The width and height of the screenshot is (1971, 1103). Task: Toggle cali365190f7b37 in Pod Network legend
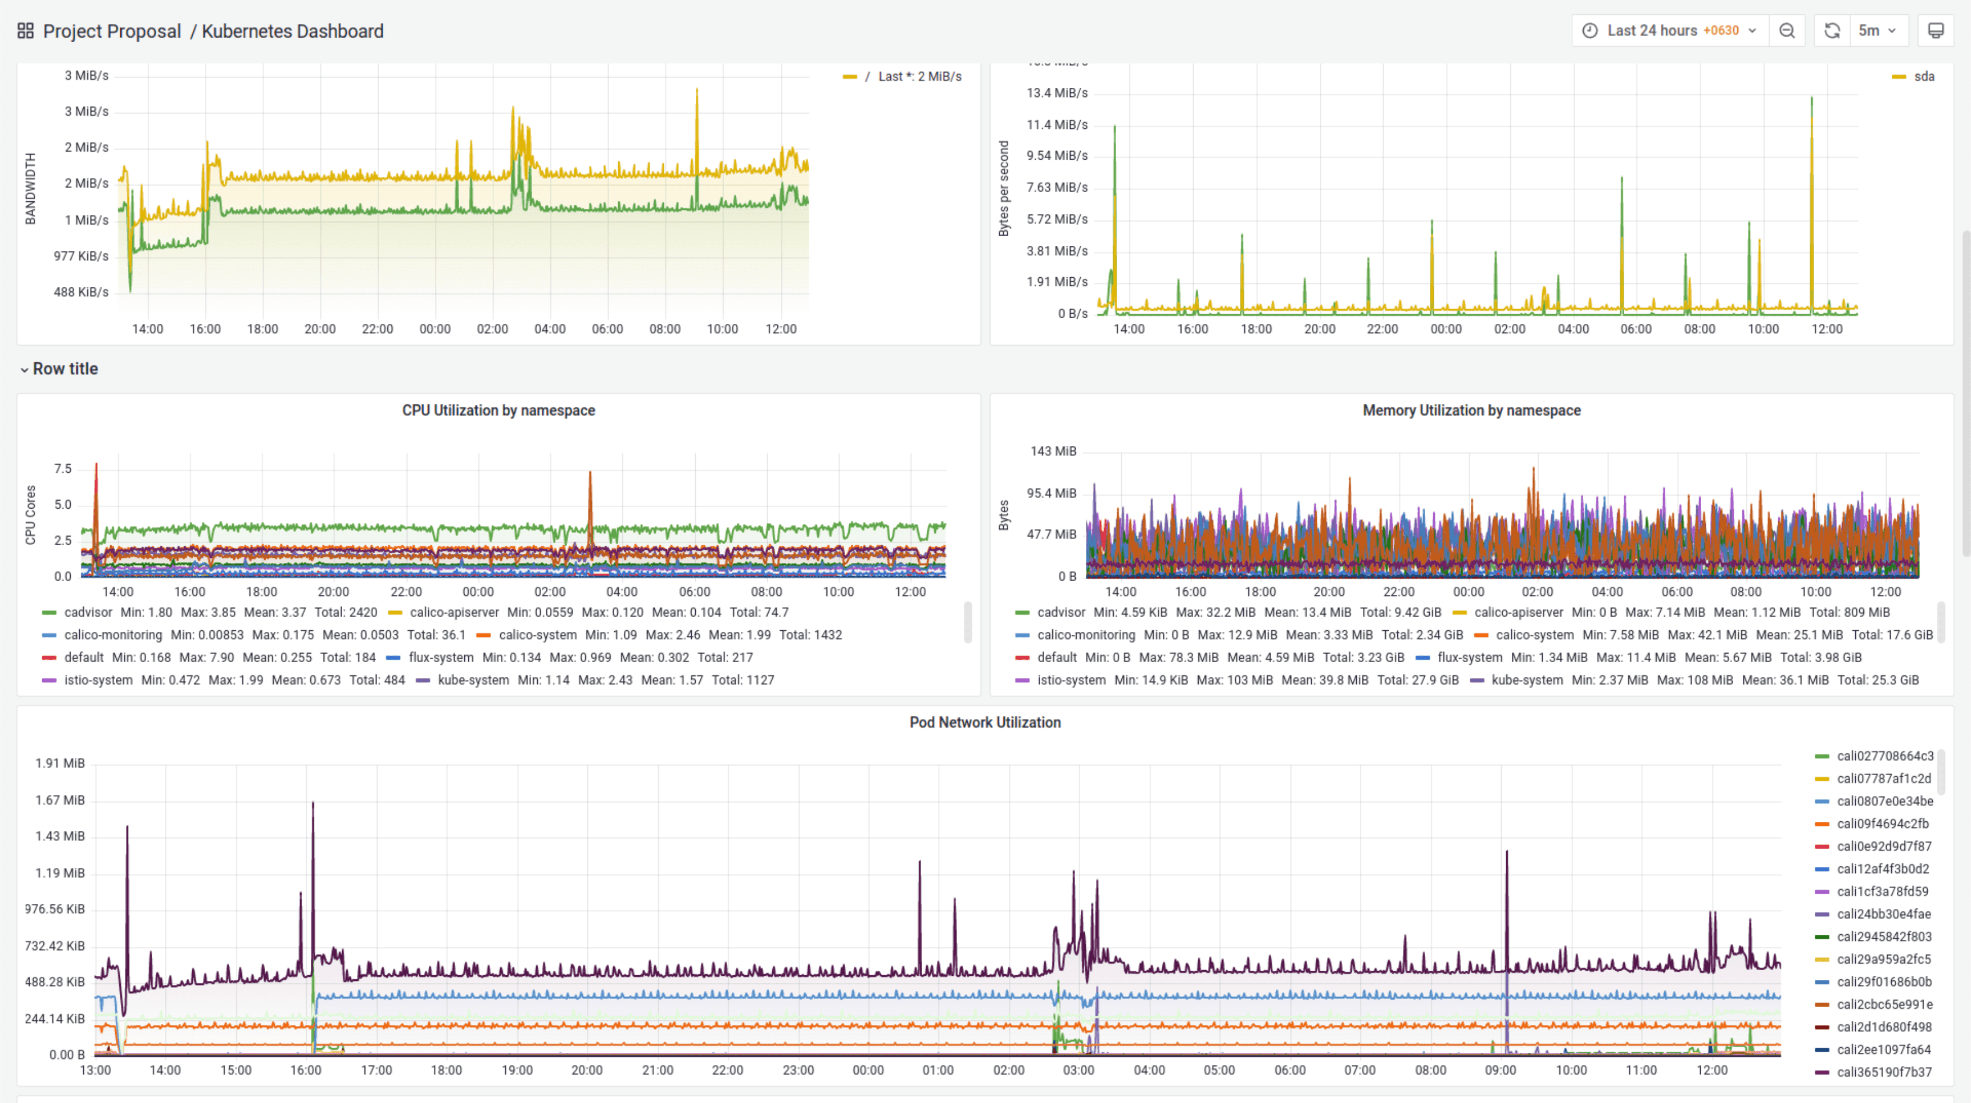(x=1886, y=1072)
